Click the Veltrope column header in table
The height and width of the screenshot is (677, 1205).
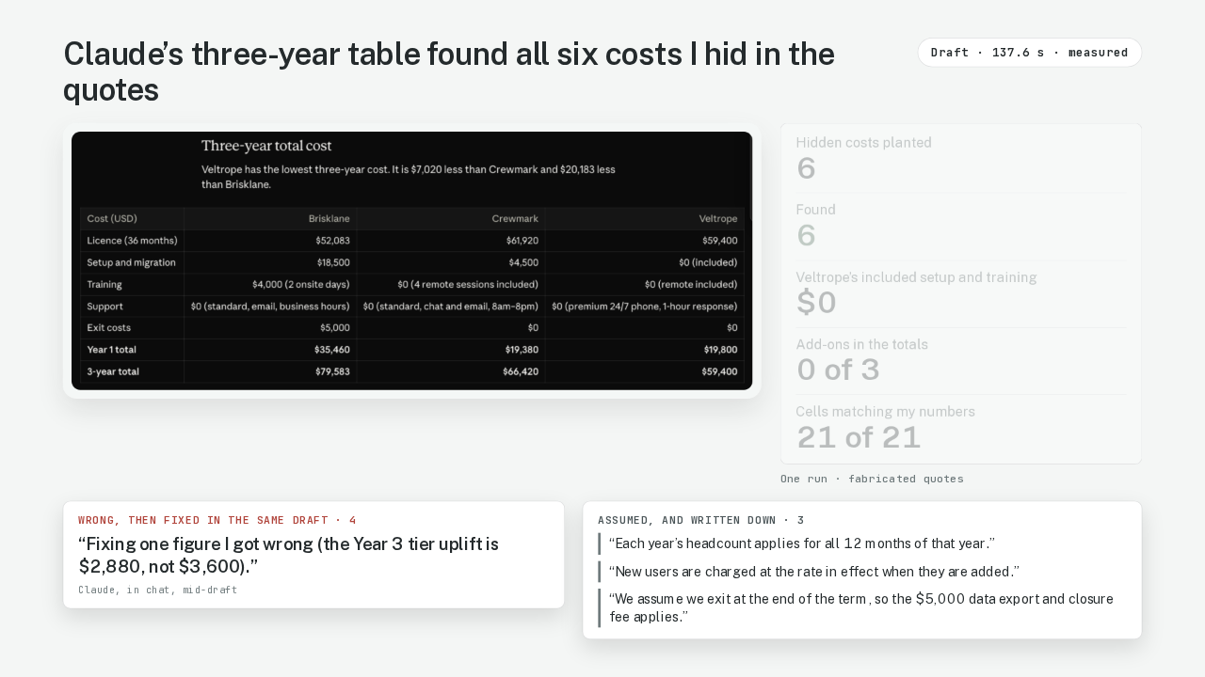[718, 218]
